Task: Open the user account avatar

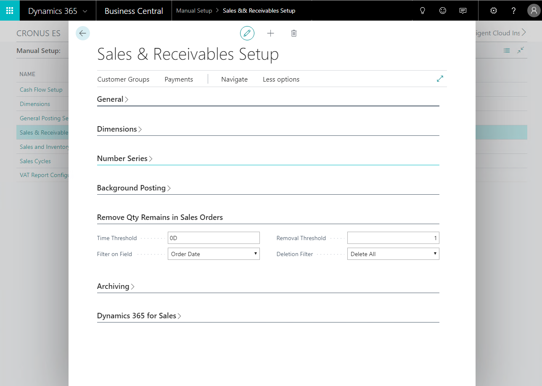Action: coord(534,11)
